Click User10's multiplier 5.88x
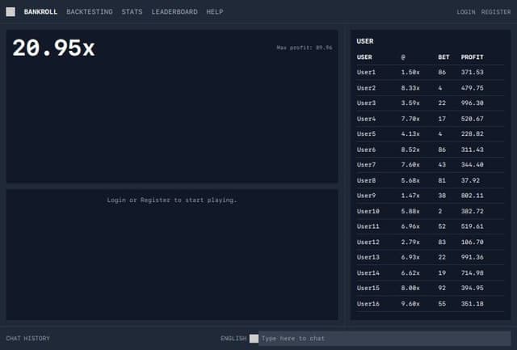The image size is (517, 350). [410, 211]
